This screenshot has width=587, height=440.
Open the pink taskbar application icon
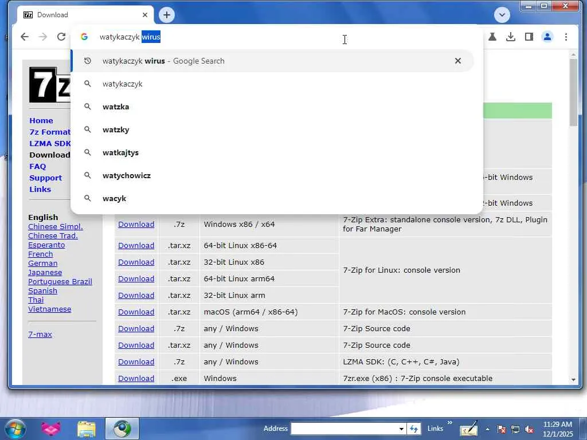click(51, 429)
